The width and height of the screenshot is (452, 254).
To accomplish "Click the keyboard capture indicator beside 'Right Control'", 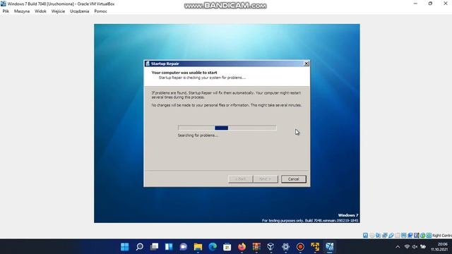I will [x=429, y=235].
